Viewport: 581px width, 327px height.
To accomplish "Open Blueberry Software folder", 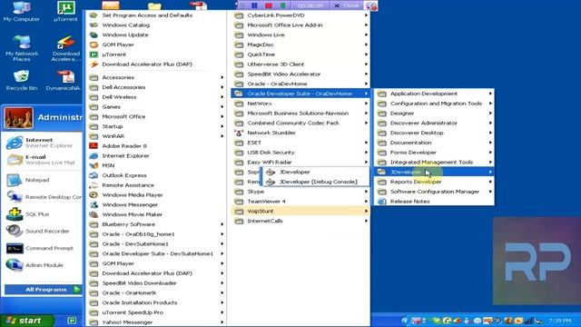I will 156,224.
